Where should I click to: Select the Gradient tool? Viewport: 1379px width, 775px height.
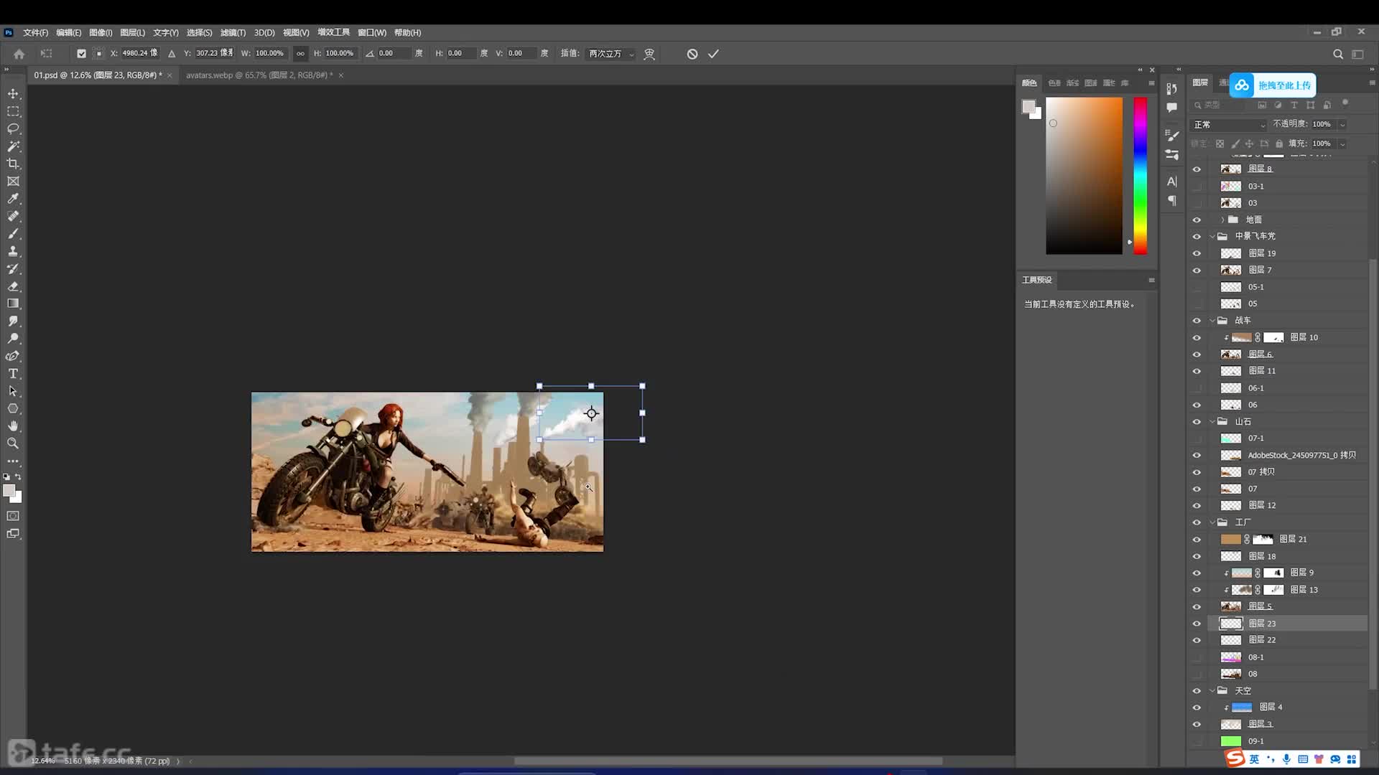[13, 304]
